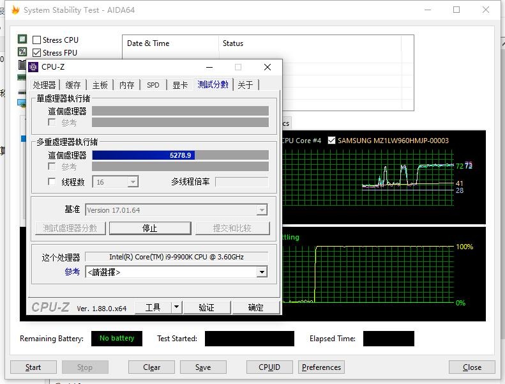The width and height of the screenshot is (505, 384).
Task: Enable the 线程数 threads checkbox
Action: pyautogui.click(x=52, y=181)
